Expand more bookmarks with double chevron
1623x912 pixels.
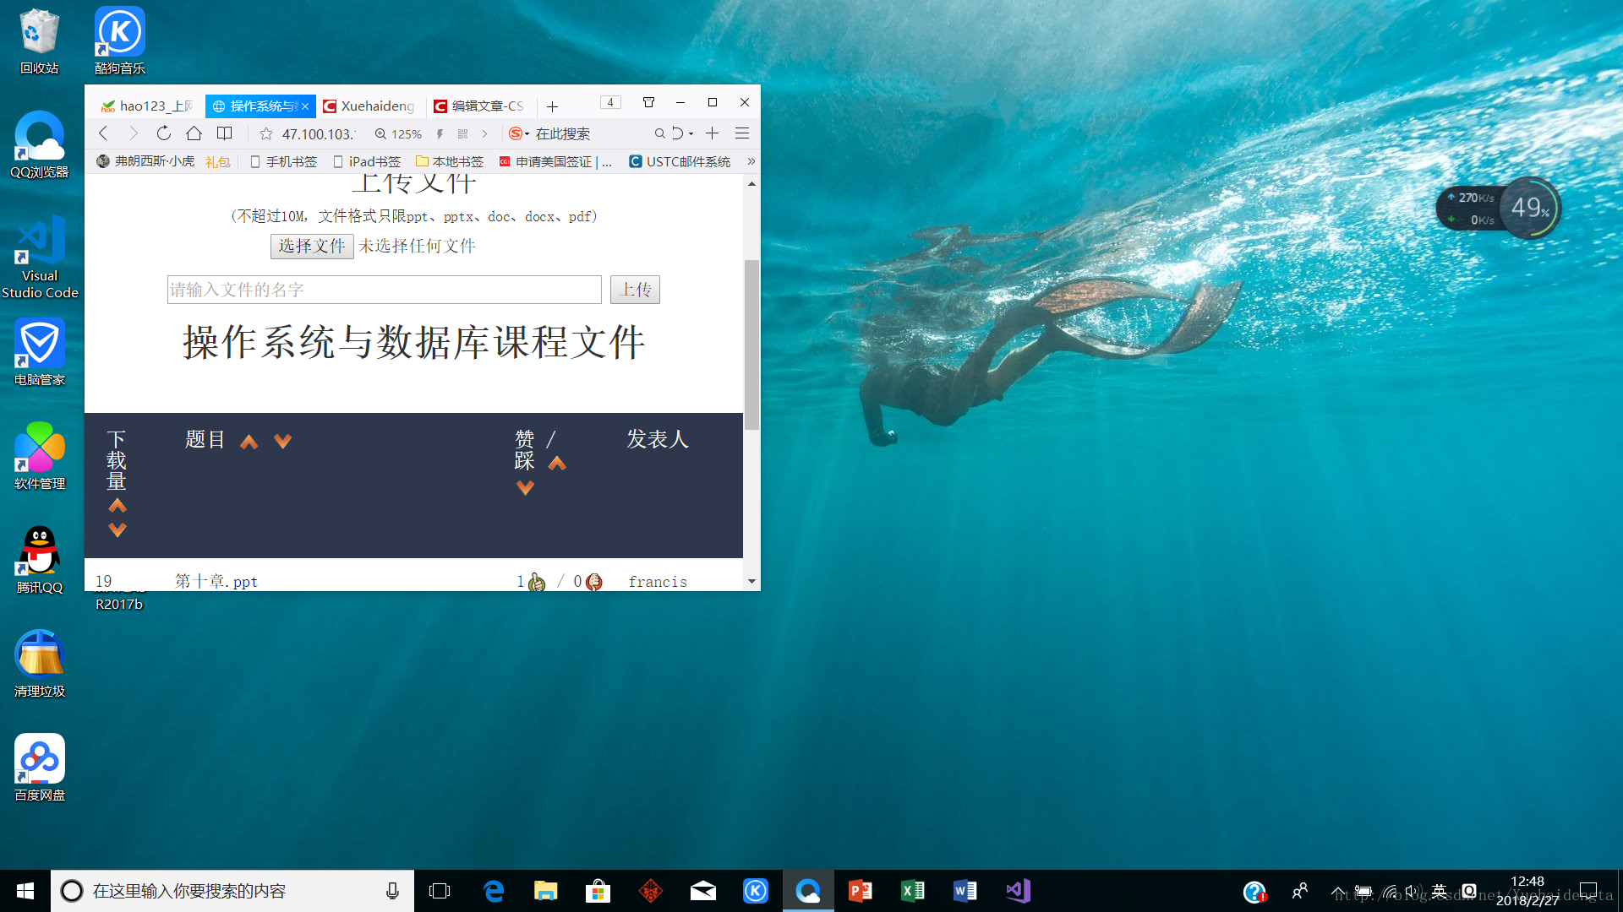tap(751, 161)
